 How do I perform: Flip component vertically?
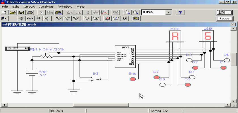pos(87,12)
